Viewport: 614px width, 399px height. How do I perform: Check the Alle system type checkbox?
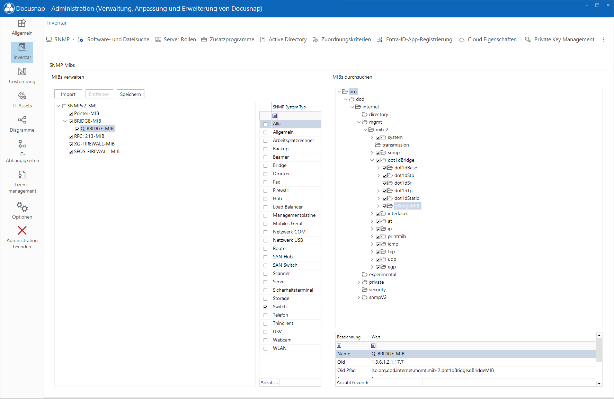click(x=266, y=124)
